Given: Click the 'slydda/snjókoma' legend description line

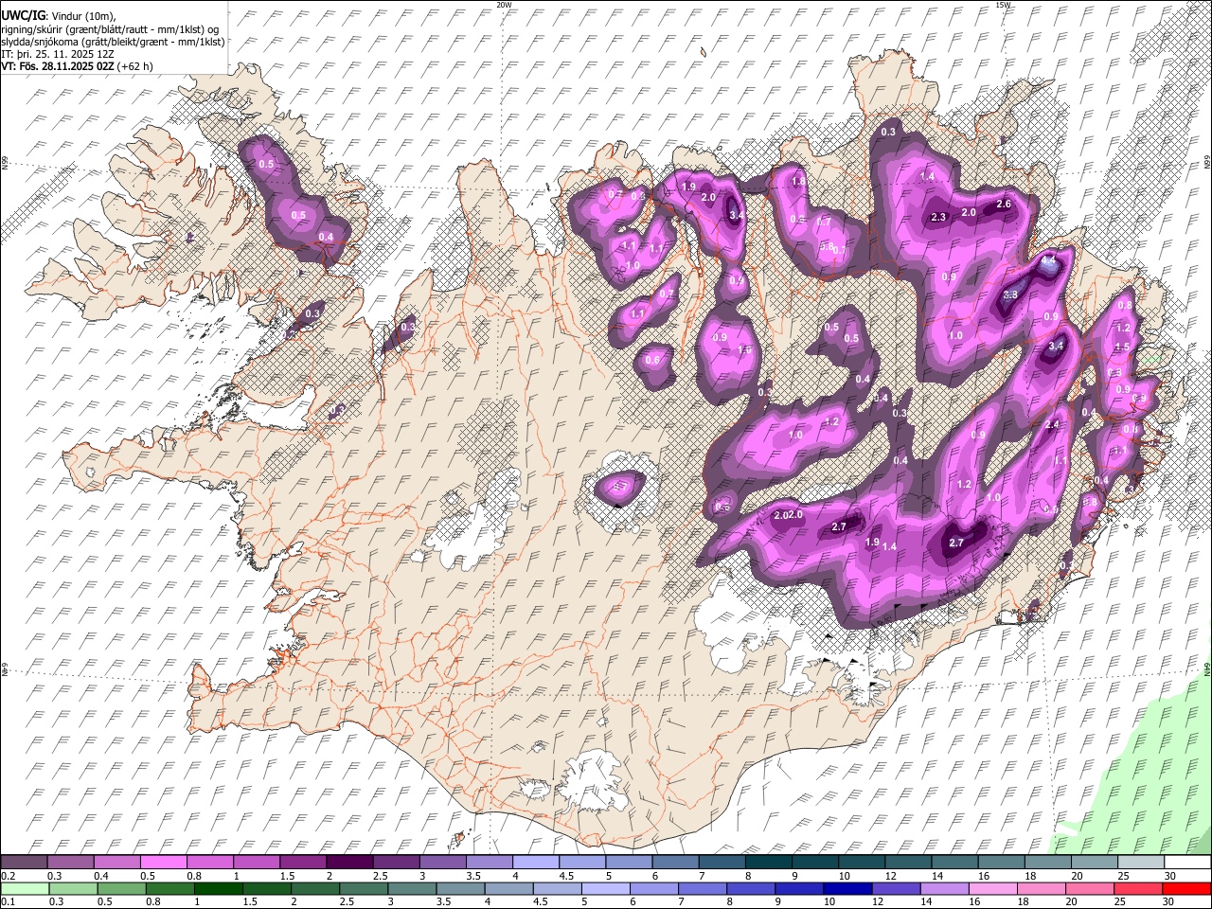Looking at the screenshot, I should 113,42.
